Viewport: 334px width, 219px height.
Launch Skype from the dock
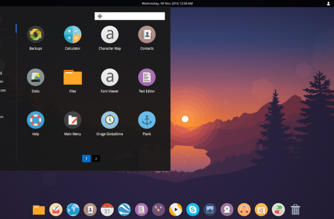point(193,210)
